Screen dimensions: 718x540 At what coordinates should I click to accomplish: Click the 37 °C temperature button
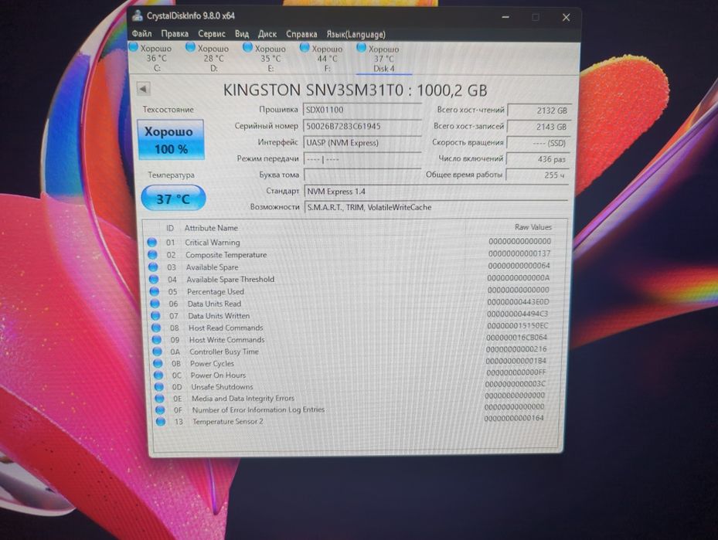[x=173, y=199]
